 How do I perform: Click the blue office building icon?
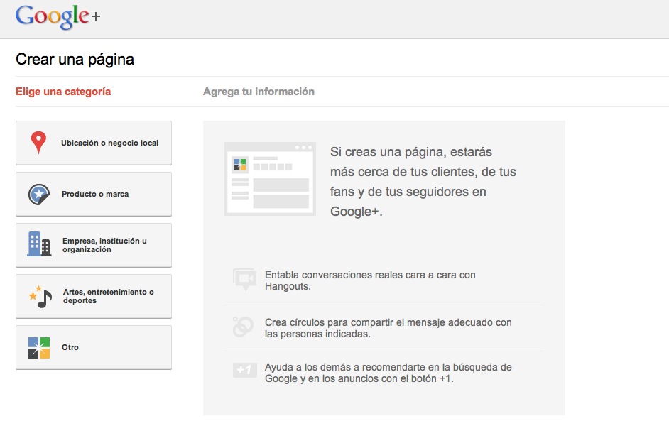[x=38, y=244]
